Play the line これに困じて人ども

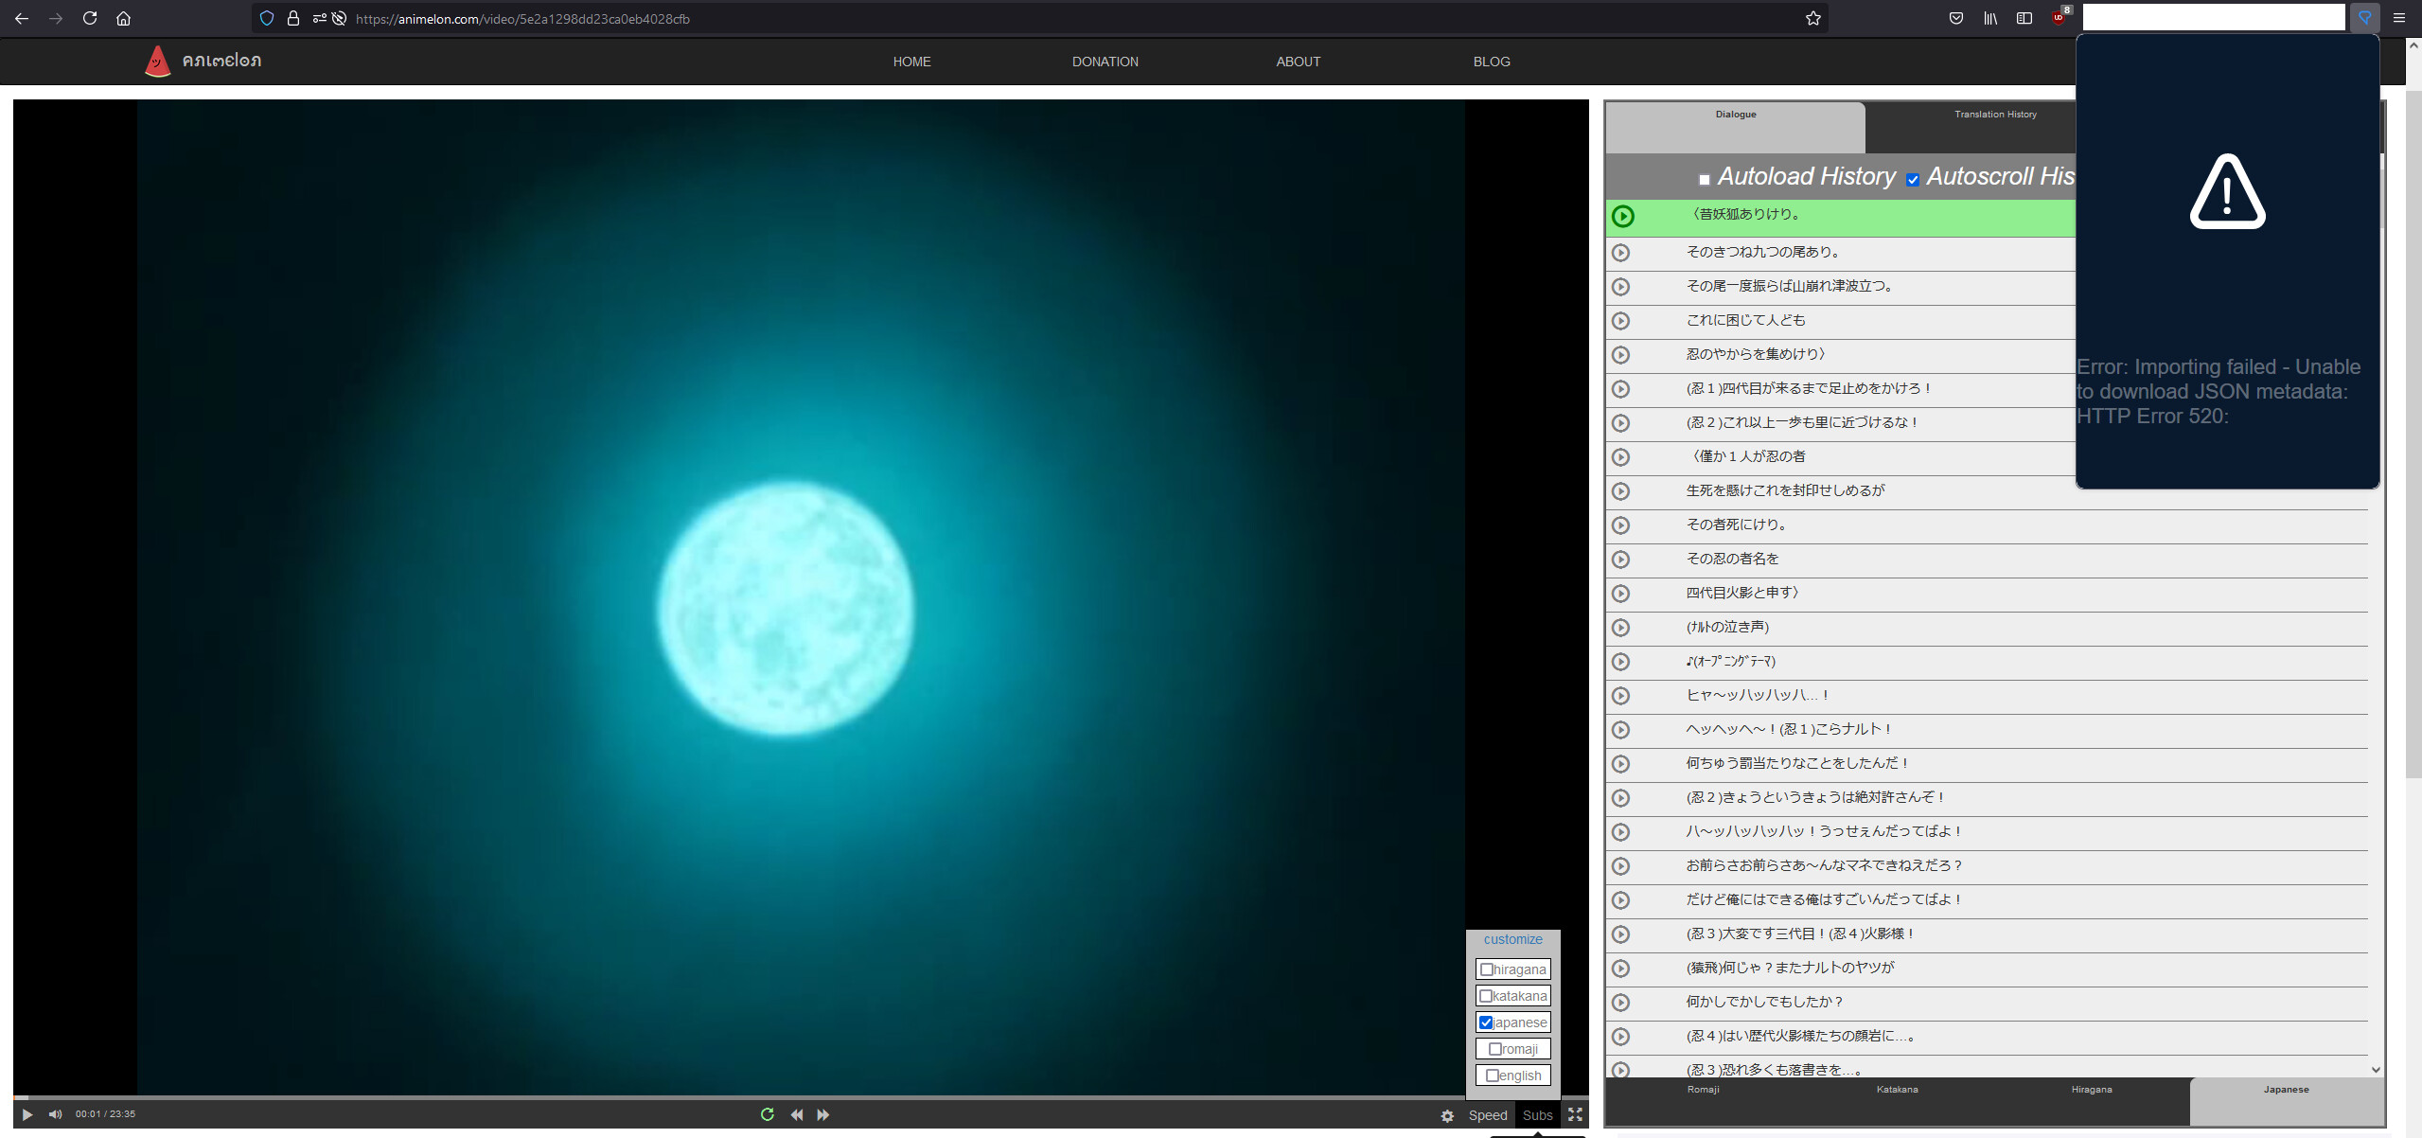[x=1620, y=321]
